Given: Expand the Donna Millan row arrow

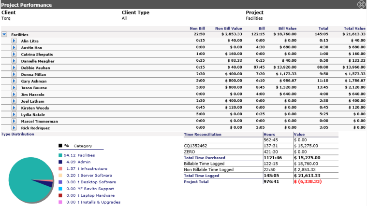Looking at the screenshot, I should [x=14, y=74].
